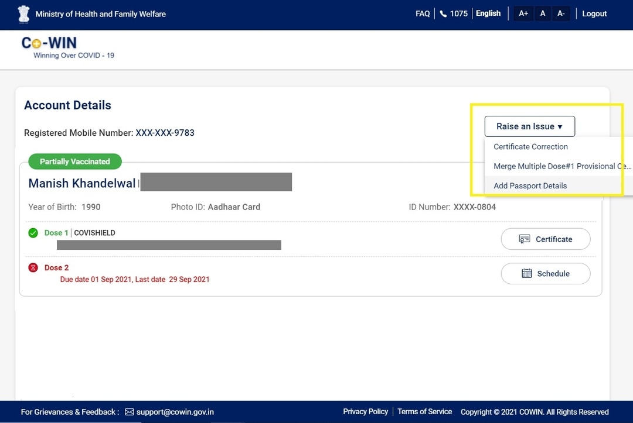Click the COVISHIELD vaccine label

click(x=94, y=233)
